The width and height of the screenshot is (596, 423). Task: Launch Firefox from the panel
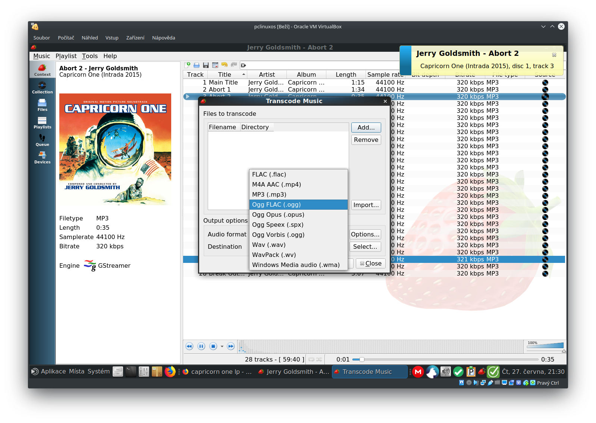pos(170,372)
